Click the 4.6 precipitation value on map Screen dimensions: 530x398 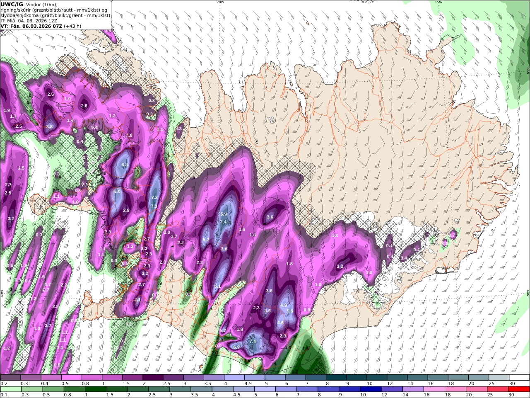(x=280, y=323)
